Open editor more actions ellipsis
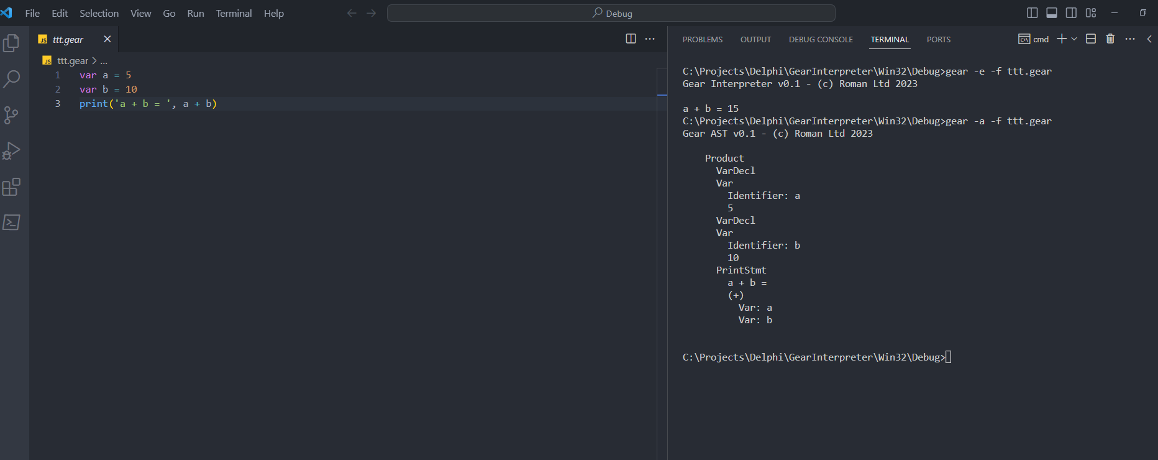 point(650,39)
